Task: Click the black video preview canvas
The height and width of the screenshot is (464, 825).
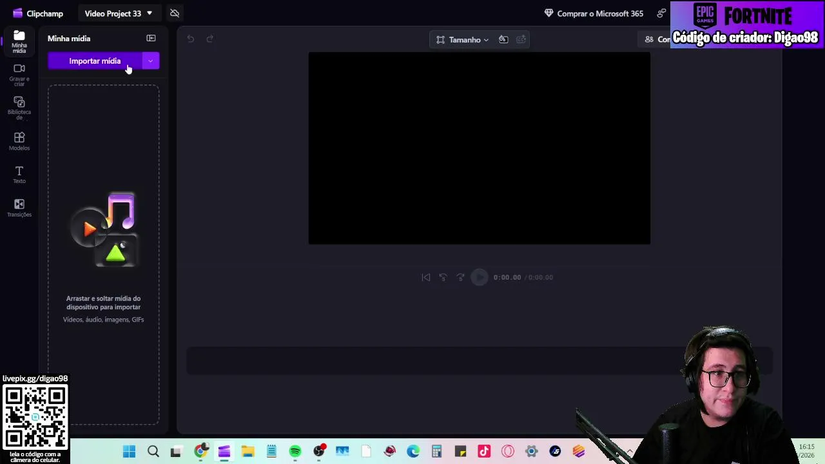Action: (480, 148)
